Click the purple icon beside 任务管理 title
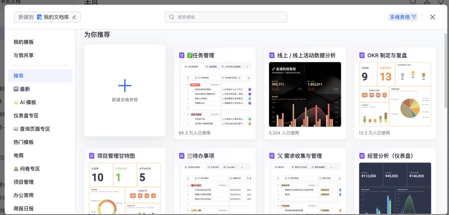Screen dimensions: 449x215 pos(182,56)
